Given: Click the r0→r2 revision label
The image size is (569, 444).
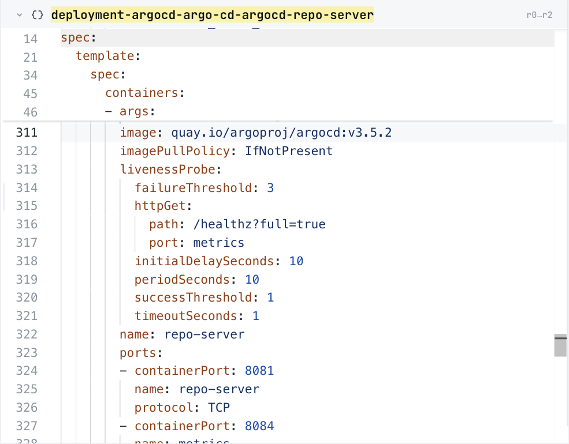Looking at the screenshot, I should 539,15.
